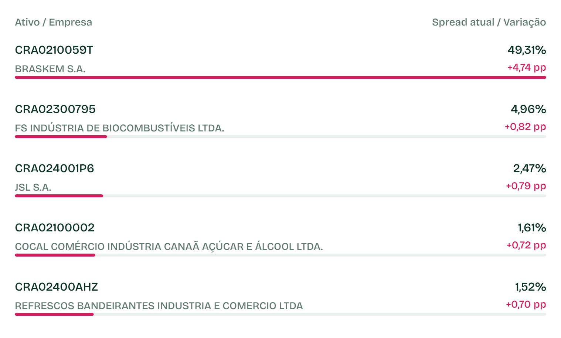Open asset CRA024001P6
The image size is (561, 338).
click(55, 168)
